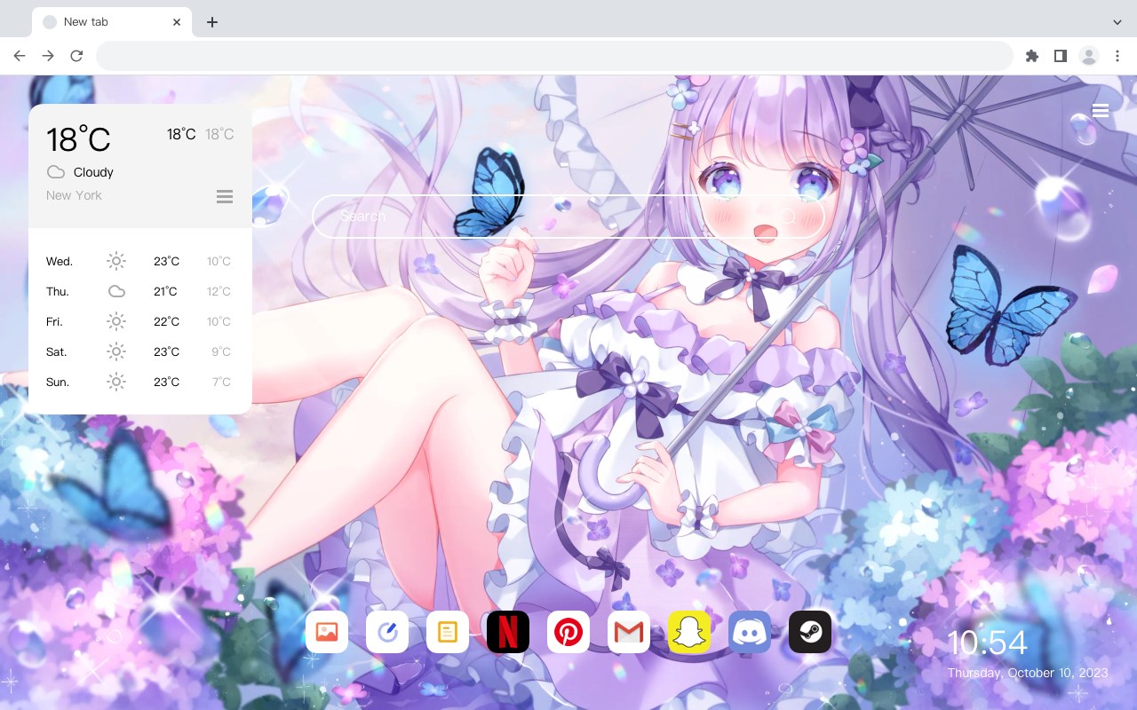Select the Thu. forecast row label
The image size is (1137, 710).
coord(58,291)
